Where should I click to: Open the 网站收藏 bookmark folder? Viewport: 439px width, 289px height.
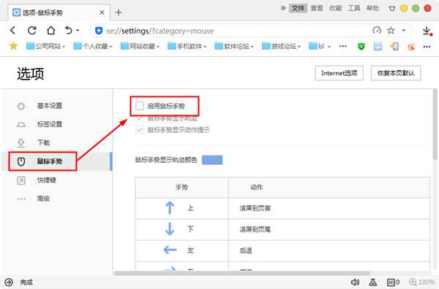tap(140, 46)
